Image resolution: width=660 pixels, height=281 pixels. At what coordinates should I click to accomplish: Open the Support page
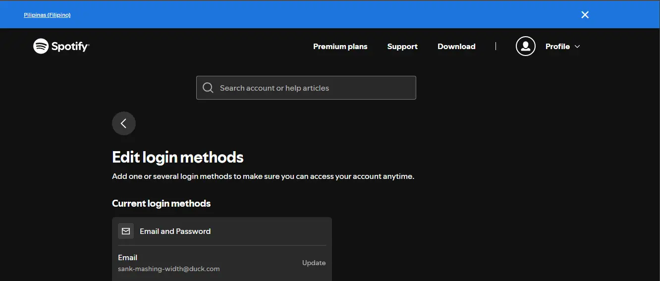pos(402,47)
